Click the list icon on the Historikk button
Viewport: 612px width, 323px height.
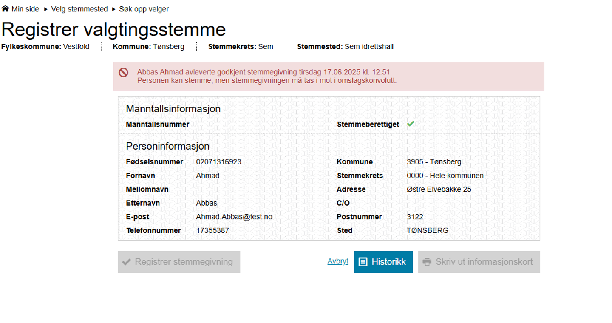(363, 262)
